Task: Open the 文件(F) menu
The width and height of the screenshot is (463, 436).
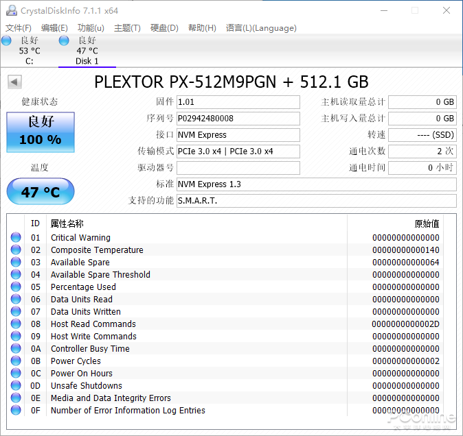Action: click(19, 28)
